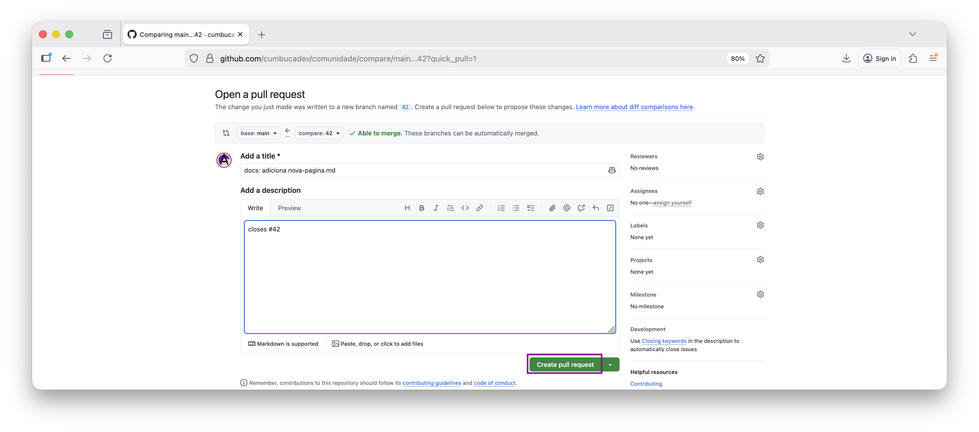Screen dimensions: 979x432
Task: Insert a task list
Action: (x=531, y=208)
